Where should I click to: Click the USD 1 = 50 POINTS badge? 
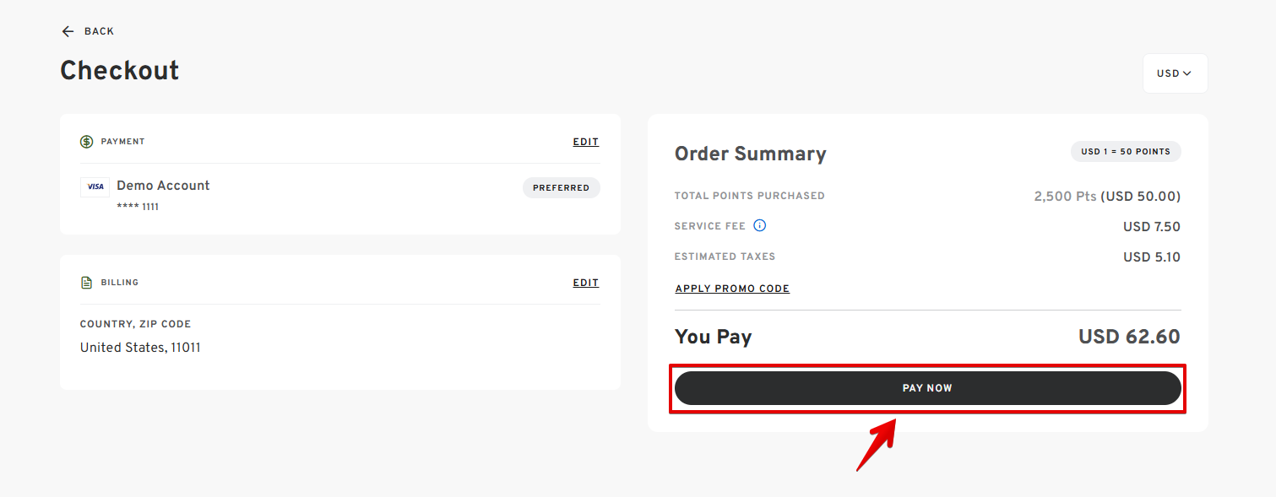point(1125,152)
